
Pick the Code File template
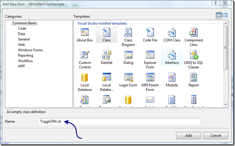coord(150,35)
